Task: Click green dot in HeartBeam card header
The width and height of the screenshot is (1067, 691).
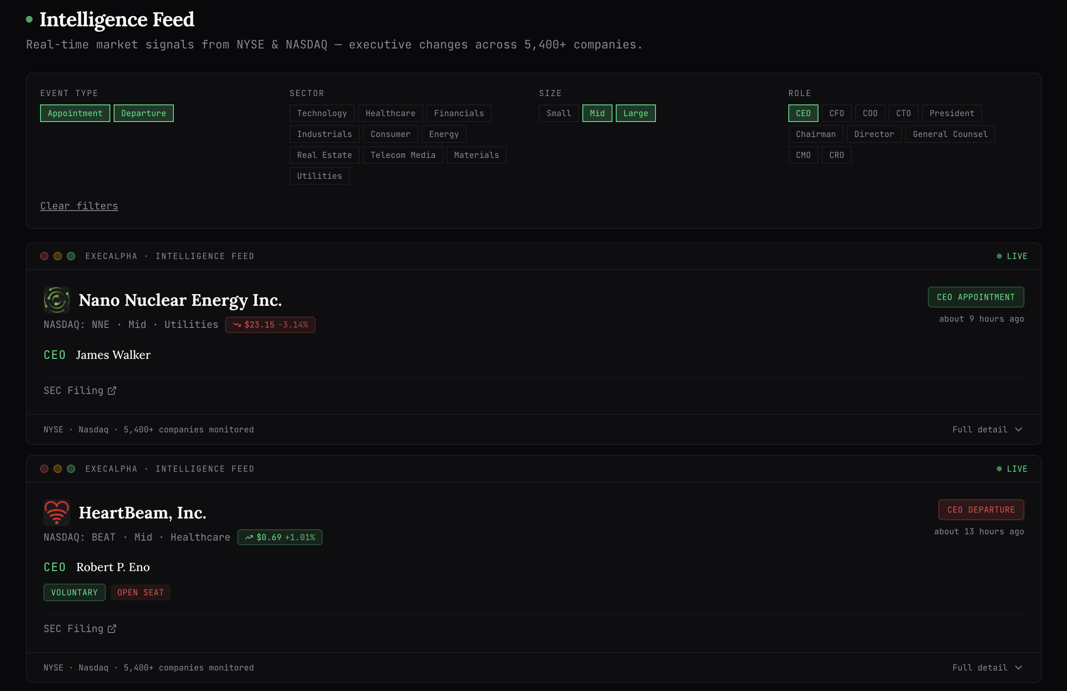Action: click(71, 469)
